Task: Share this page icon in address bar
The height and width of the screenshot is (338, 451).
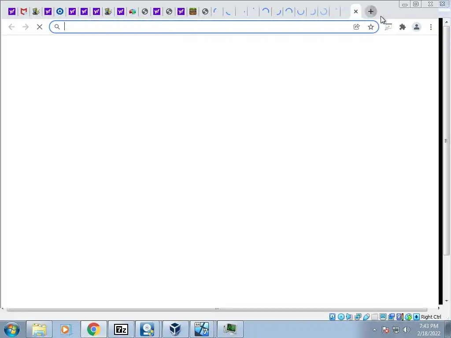Action: click(356, 27)
